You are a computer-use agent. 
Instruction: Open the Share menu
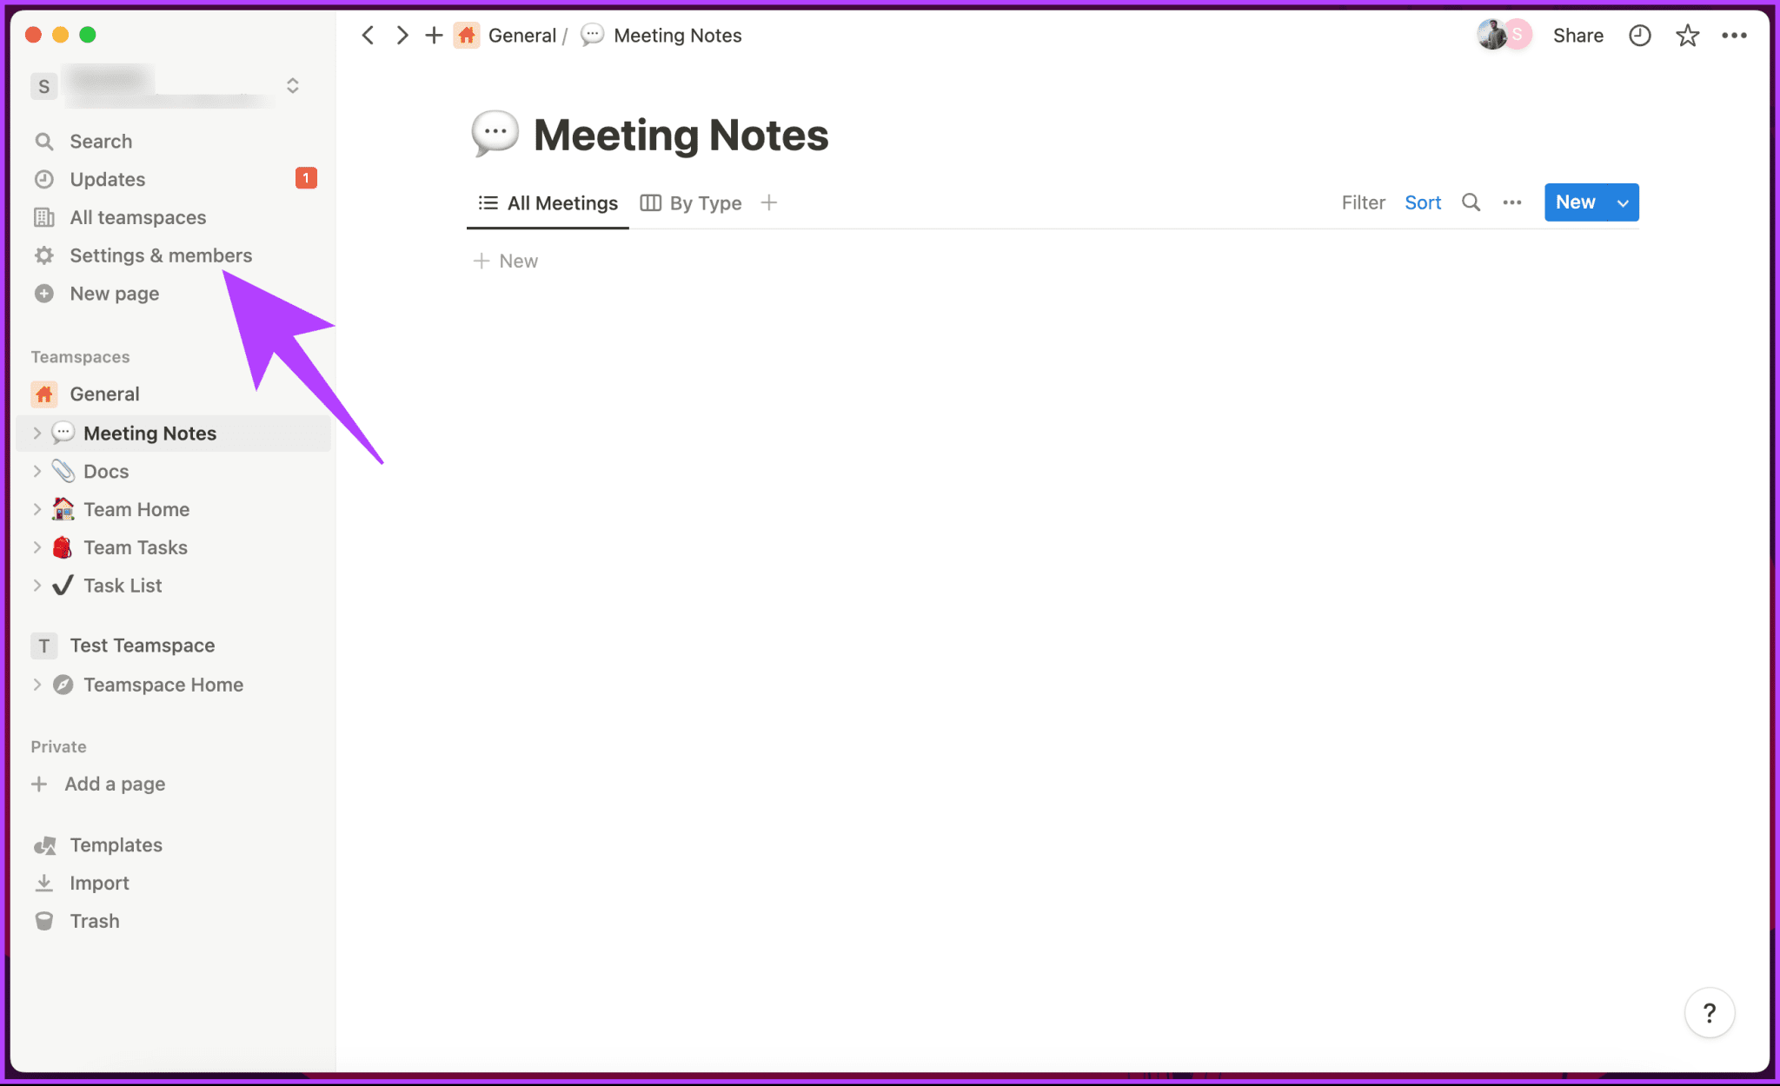coord(1578,36)
